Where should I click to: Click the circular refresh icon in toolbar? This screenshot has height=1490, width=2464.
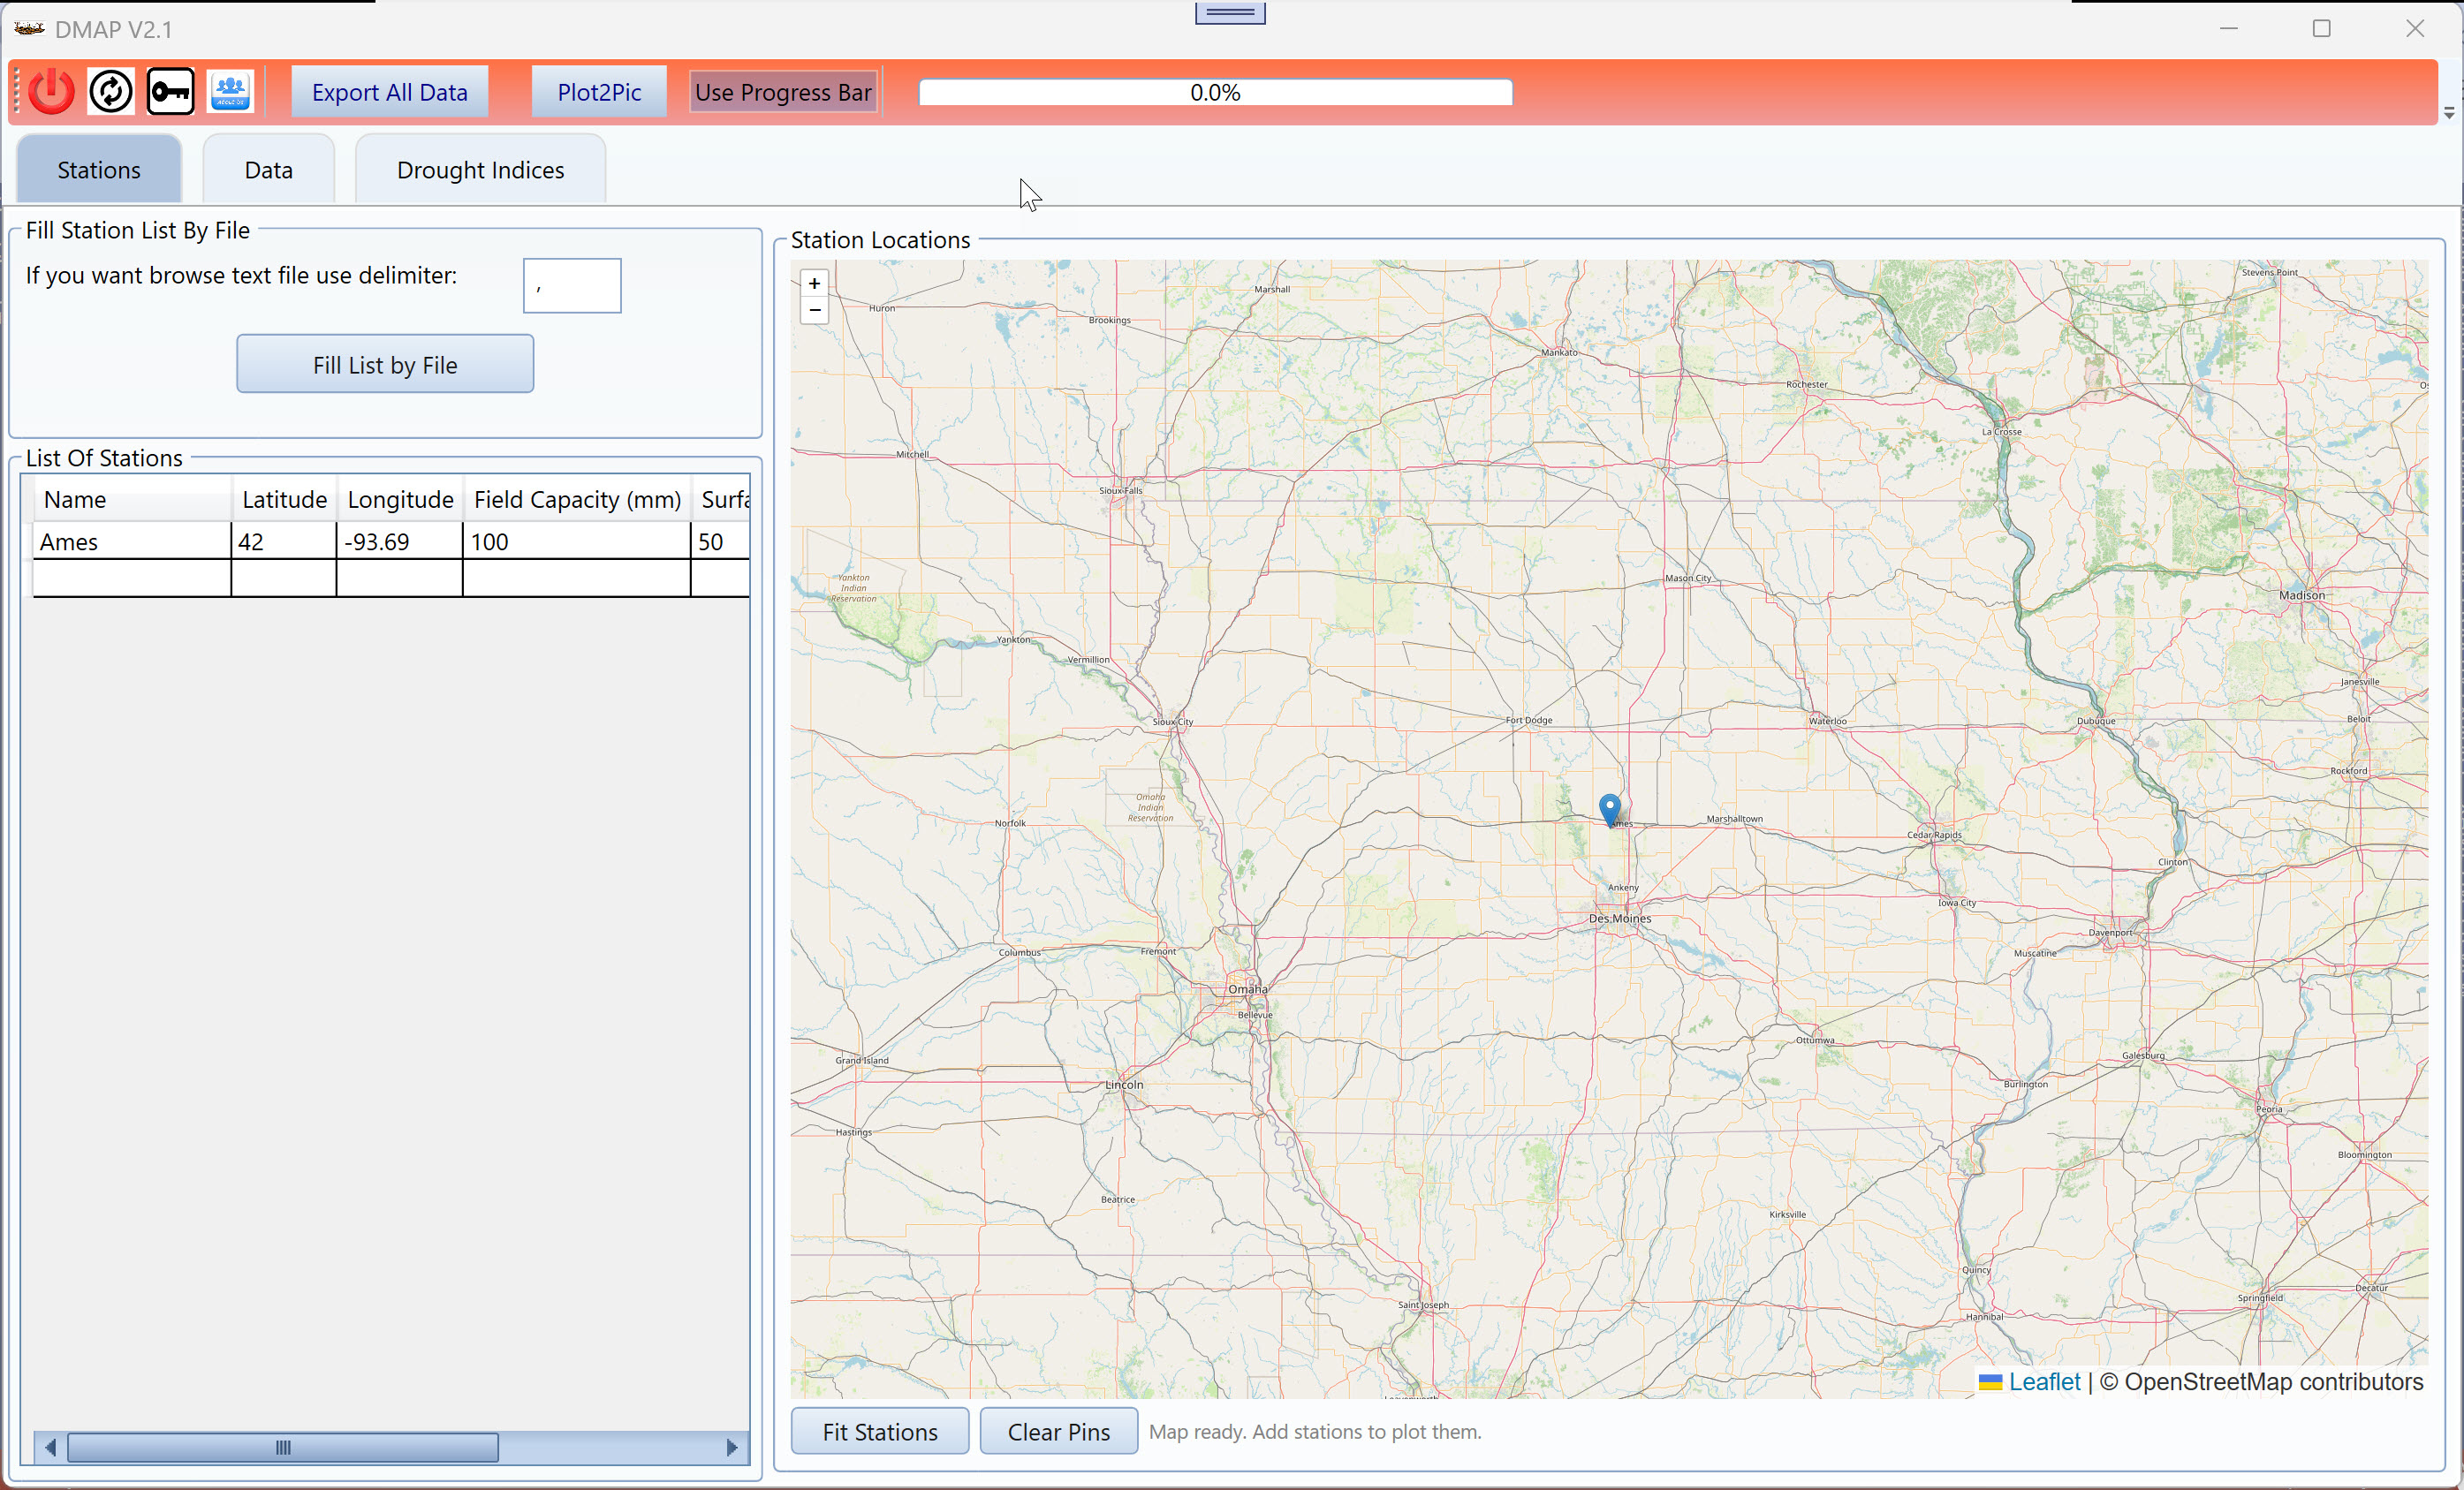[x=111, y=92]
